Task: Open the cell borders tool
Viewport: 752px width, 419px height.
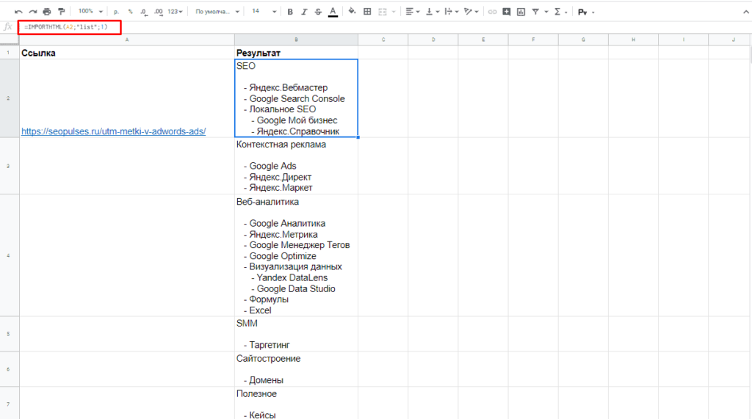Action: (x=367, y=12)
